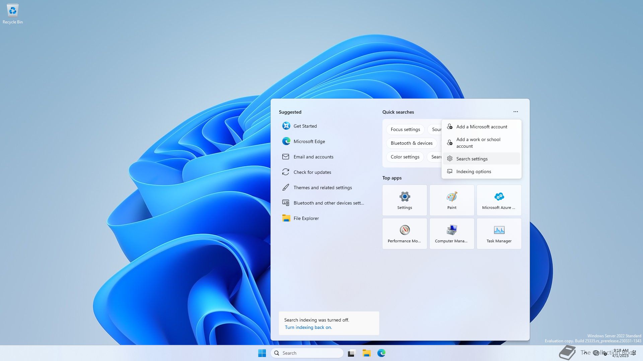Launch Edge from the taskbar
The width and height of the screenshot is (643, 361).
tap(381, 353)
